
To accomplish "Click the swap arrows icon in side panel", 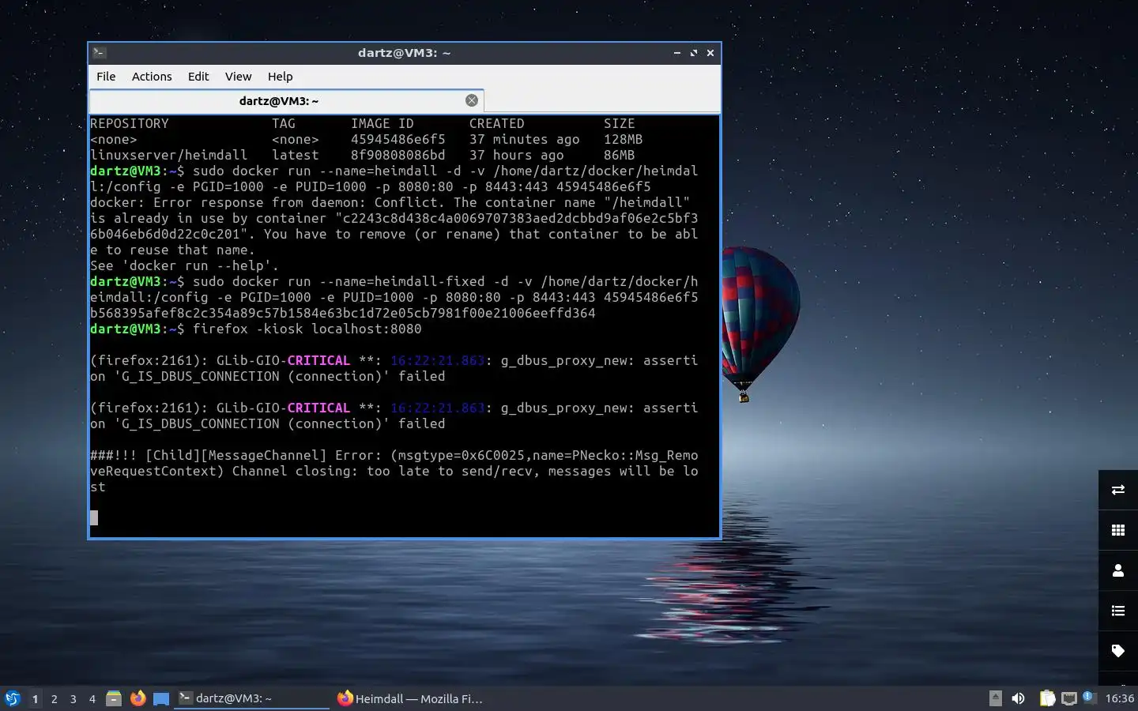I will (x=1118, y=490).
